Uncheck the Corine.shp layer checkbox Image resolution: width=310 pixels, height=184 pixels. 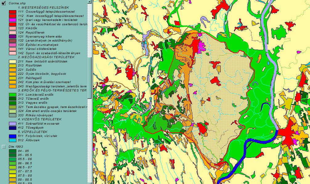click(4, 3)
